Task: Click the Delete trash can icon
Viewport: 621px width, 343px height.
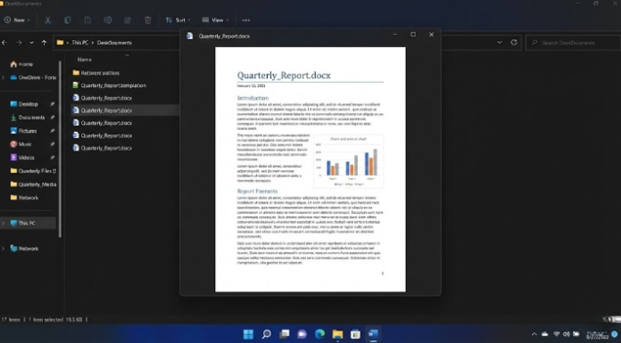Action: pyautogui.click(x=148, y=20)
